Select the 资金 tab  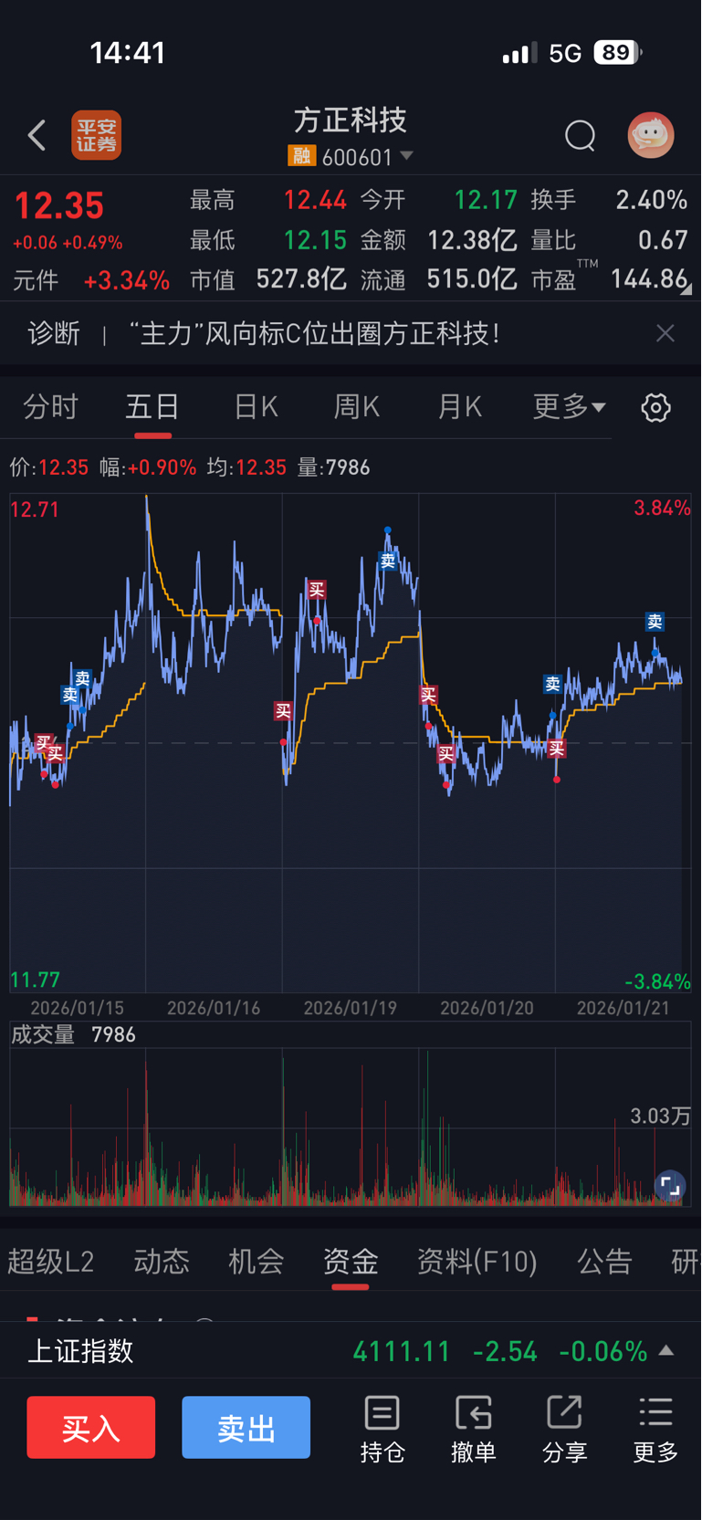tap(351, 1261)
